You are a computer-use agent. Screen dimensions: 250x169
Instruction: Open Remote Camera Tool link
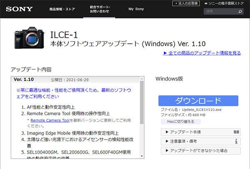(50, 120)
